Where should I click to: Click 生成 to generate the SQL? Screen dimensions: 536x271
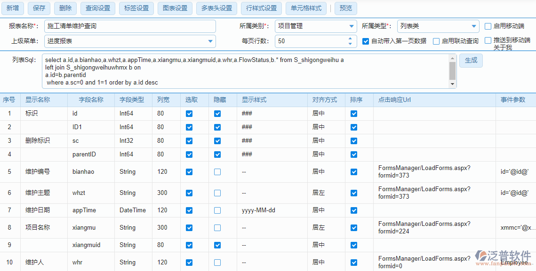pos(471,60)
